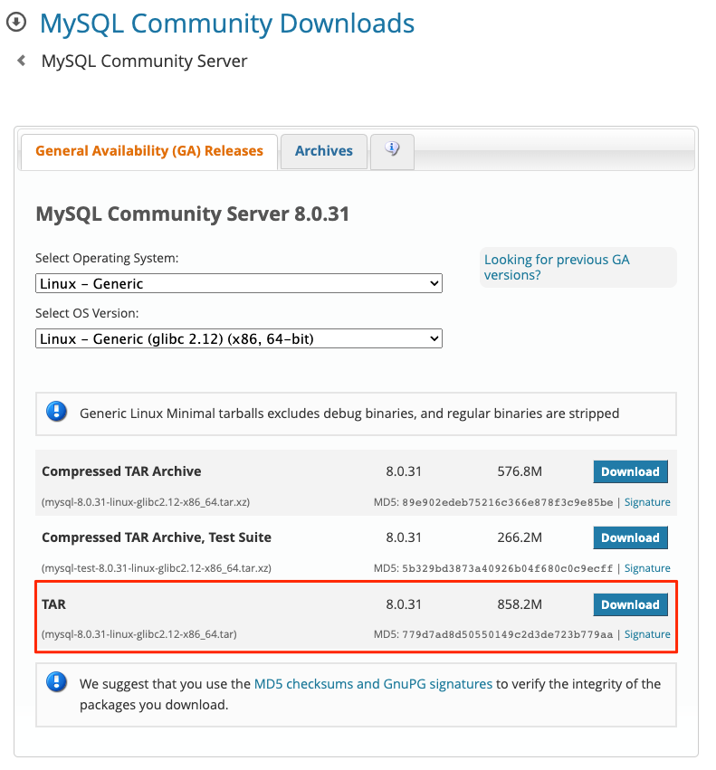Click filename mysql-test-8.0.31-linux-glibc2.12-x86_64.tar.xz
The height and width of the screenshot is (770, 716).
point(157,568)
